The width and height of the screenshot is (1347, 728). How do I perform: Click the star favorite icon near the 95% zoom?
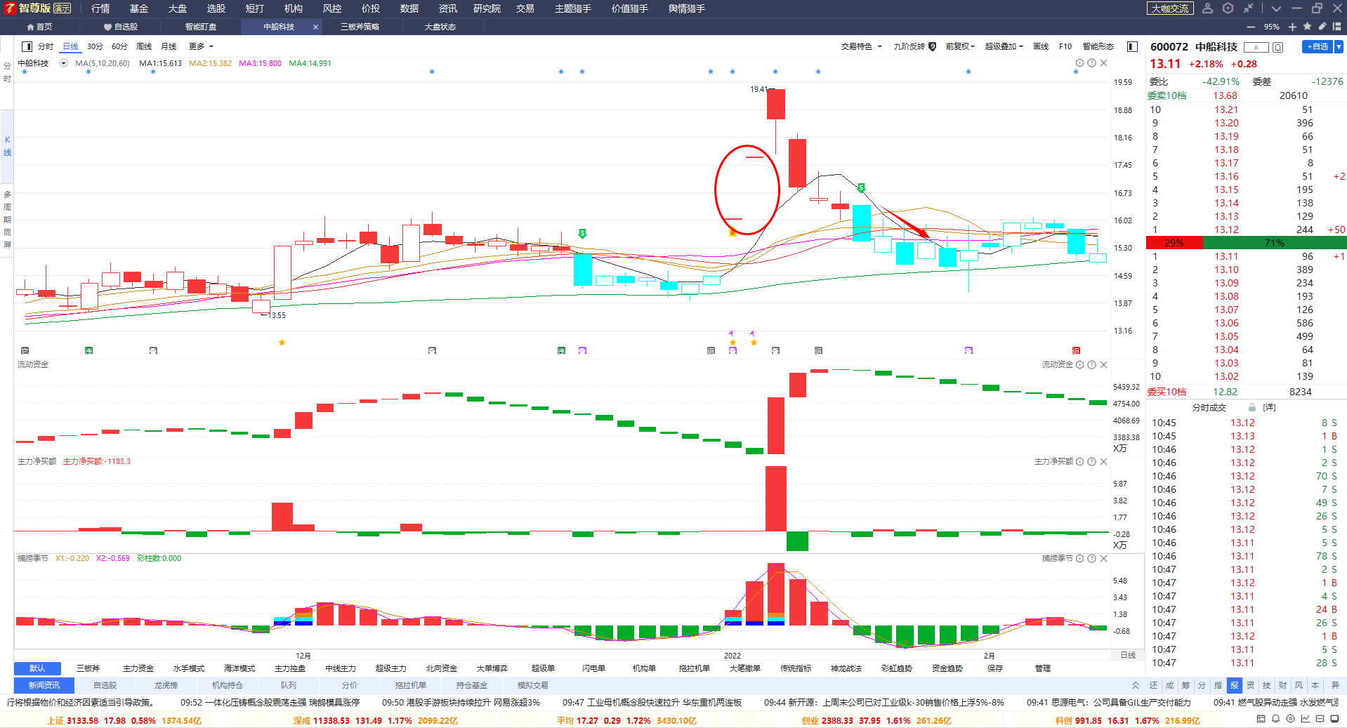[1307, 27]
